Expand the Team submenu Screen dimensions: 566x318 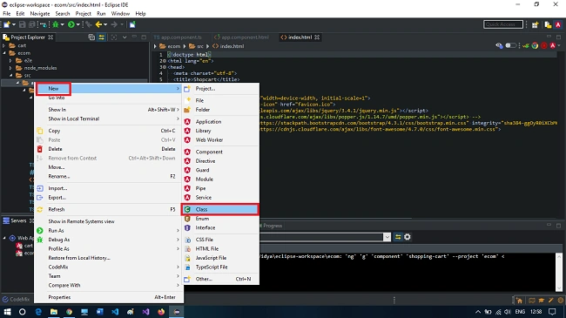click(108, 276)
